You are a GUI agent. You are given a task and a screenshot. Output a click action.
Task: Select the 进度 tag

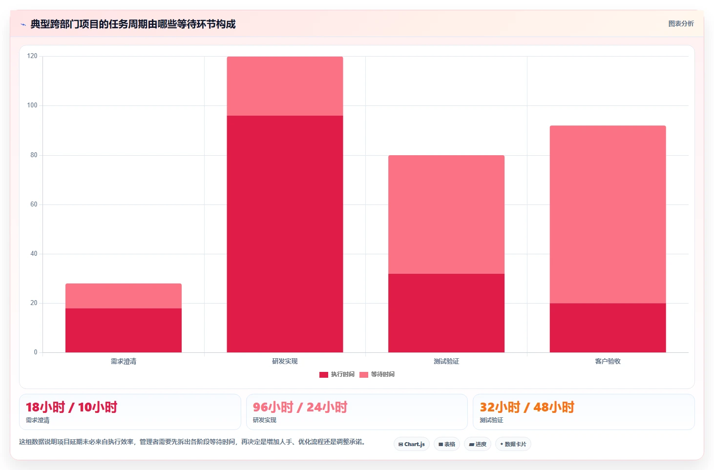point(478,444)
